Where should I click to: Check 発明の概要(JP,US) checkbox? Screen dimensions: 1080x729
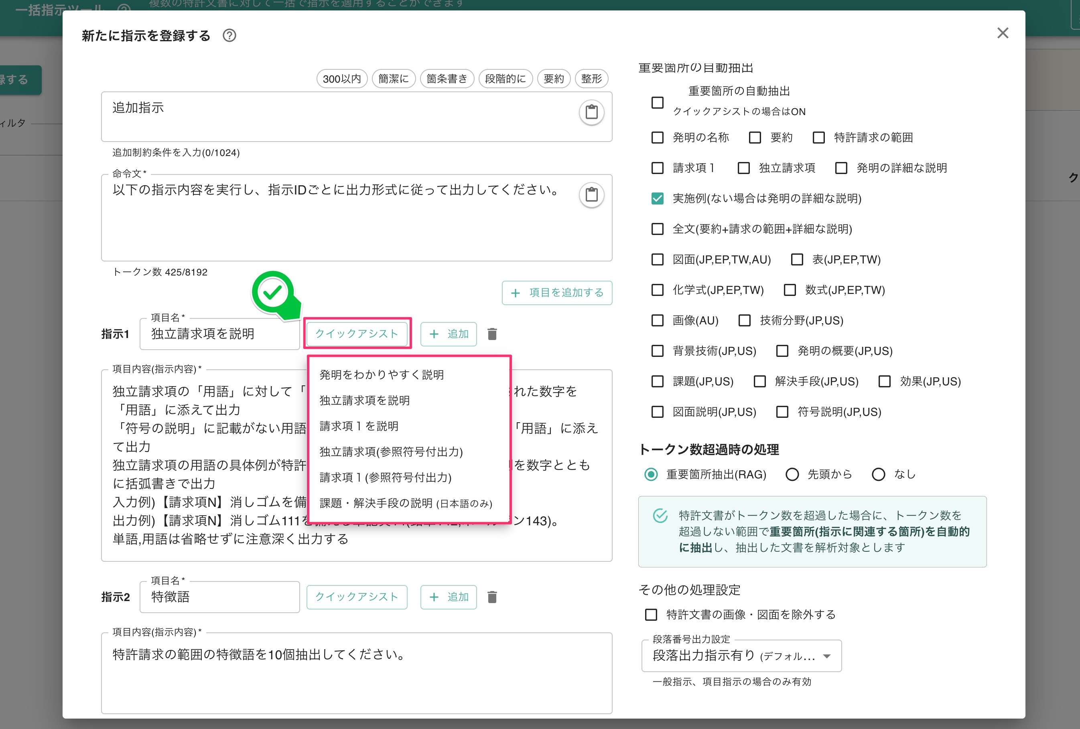tap(782, 351)
